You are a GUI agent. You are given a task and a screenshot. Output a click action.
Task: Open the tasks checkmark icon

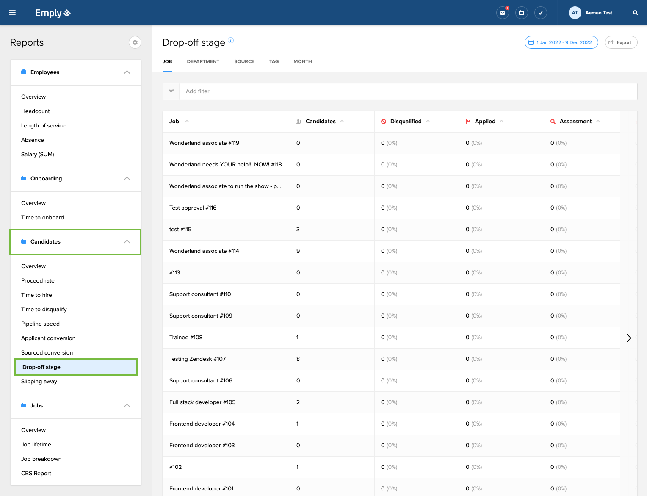541,13
